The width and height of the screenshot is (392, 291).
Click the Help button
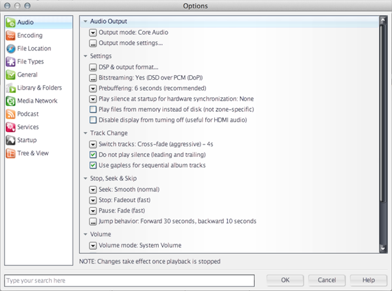pyautogui.click(x=368, y=280)
